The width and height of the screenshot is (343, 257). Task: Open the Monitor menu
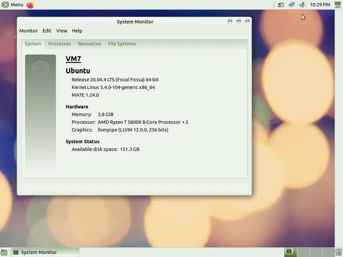pyautogui.click(x=28, y=31)
